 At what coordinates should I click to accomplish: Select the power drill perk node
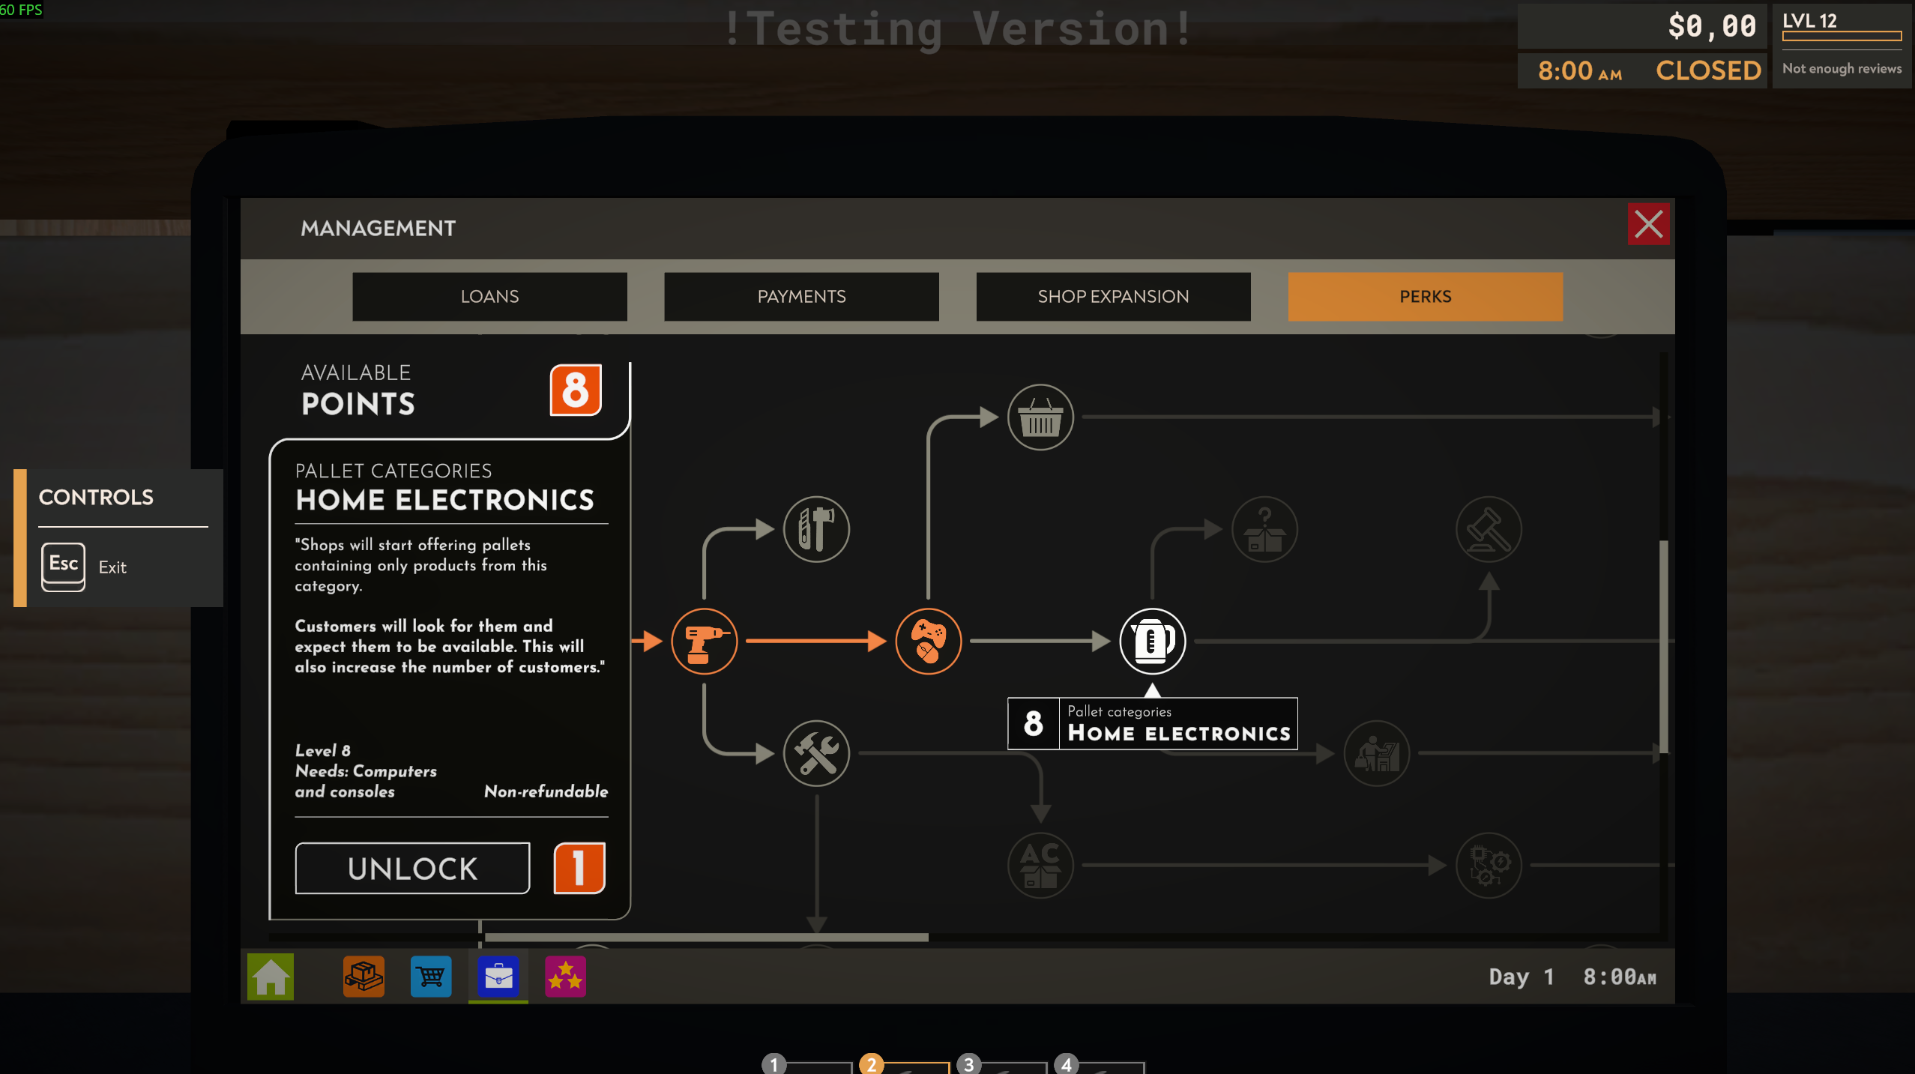click(x=704, y=641)
